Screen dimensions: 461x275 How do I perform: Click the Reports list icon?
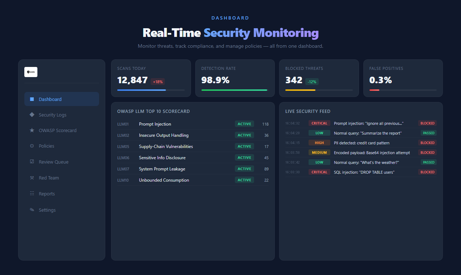[x=32, y=194]
